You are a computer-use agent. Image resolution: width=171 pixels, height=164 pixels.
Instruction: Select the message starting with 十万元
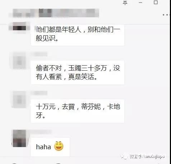[x=78, y=111]
